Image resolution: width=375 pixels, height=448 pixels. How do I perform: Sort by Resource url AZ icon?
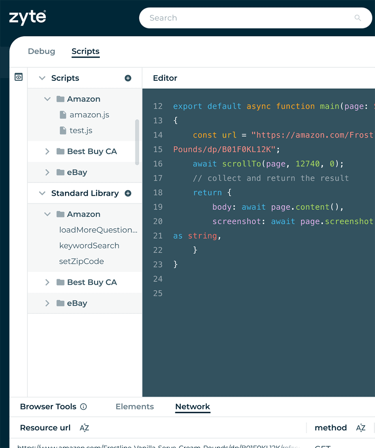coord(84,428)
